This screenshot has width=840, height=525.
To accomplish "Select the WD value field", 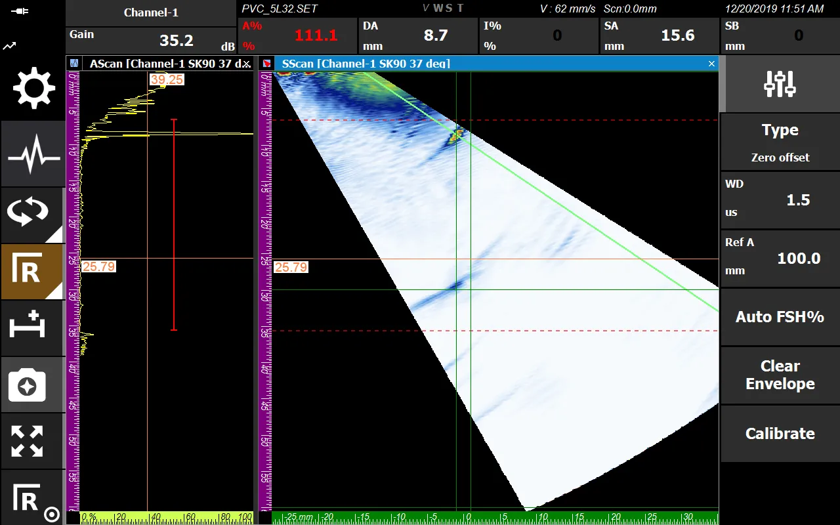I will [780, 199].
